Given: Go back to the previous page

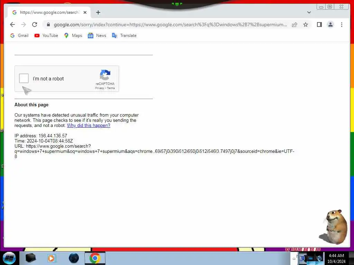Looking at the screenshot, I should click(12, 24).
